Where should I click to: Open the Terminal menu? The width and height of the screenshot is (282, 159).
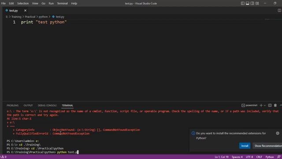click(62, 4)
